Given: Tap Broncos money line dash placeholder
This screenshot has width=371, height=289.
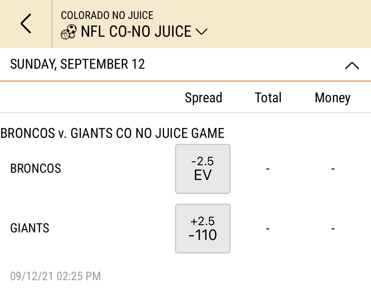Looking at the screenshot, I should point(333,169).
